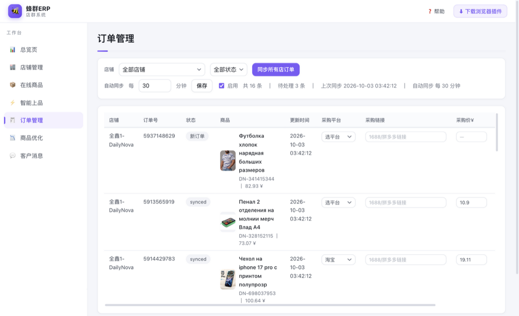Screen dimensions: 519x316
Task: Click the 客户消息 speech bubble icon
Action: [13, 156]
